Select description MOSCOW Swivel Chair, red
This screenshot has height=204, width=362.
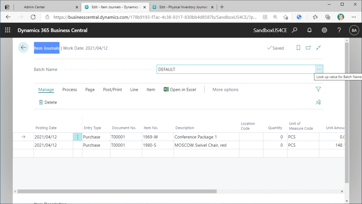[206, 145]
